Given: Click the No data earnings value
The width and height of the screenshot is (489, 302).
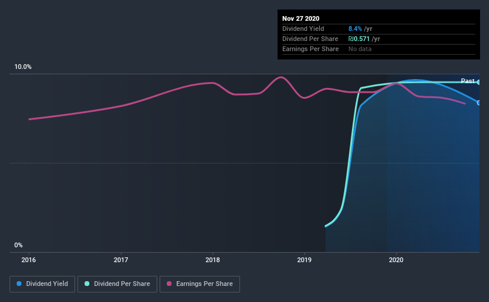Looking at the screenshot, I should coord(360,49).
